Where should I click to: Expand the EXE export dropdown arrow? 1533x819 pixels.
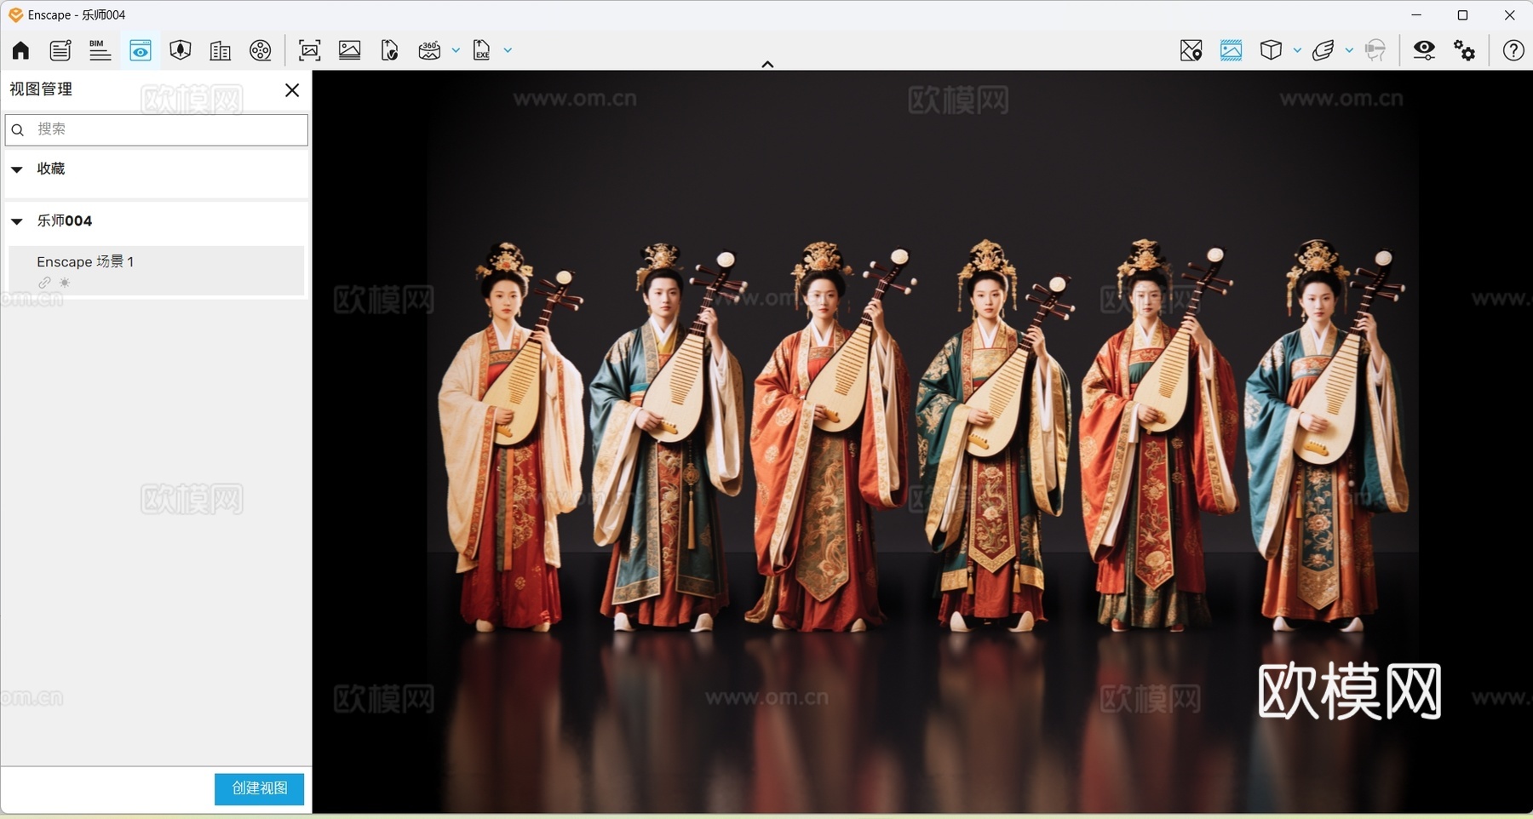508,50
